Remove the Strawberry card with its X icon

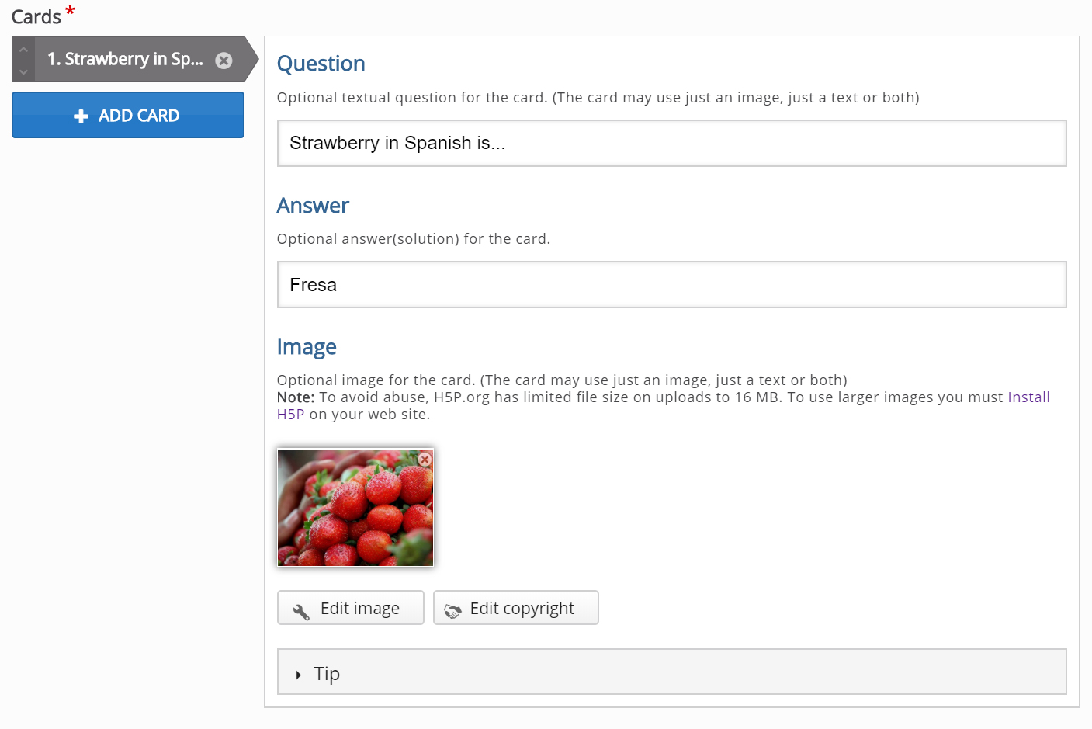(x=224, y=61)
